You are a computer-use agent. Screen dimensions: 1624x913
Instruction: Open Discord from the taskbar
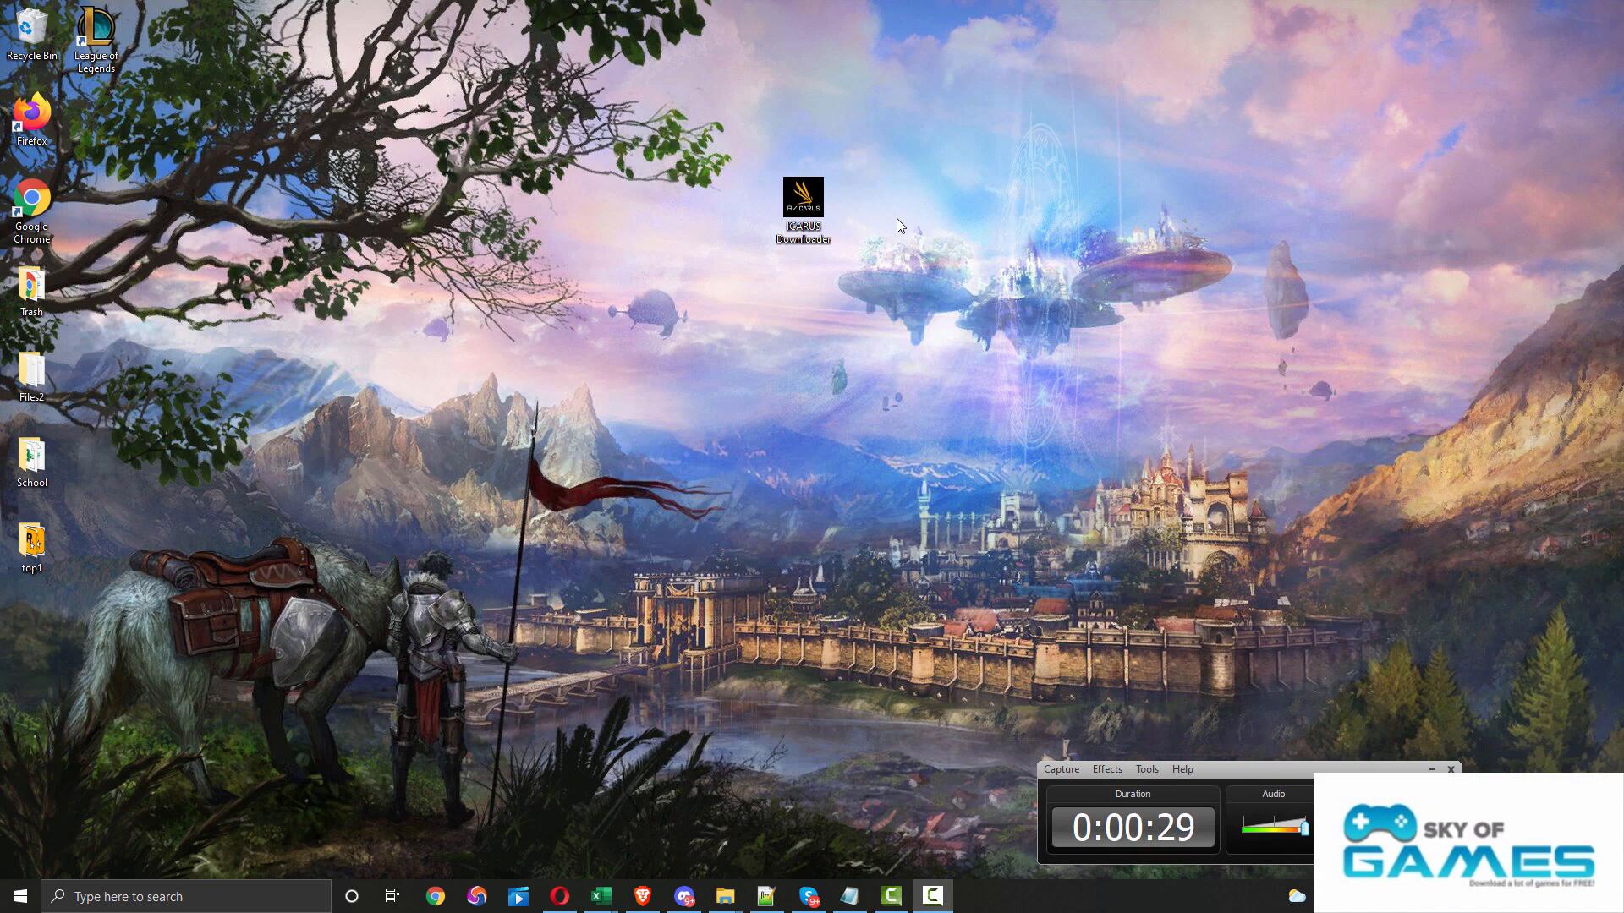click(683, 896)
